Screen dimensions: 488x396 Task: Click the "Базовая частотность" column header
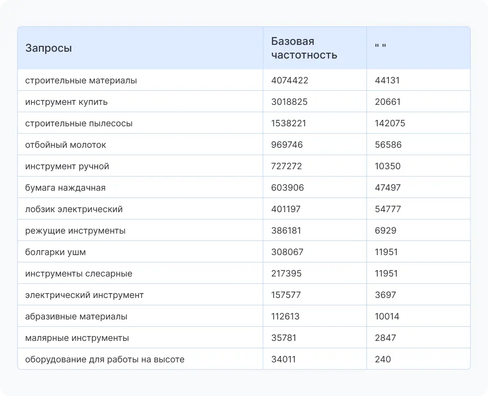coord(304,48)
